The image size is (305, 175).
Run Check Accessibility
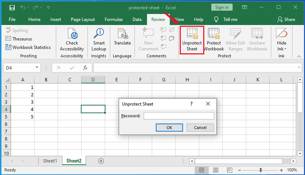[x=72, y=40]
